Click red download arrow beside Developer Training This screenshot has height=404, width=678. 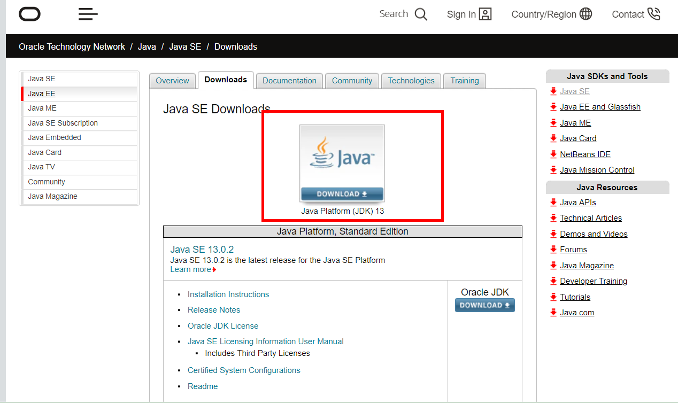click(553, 281)
